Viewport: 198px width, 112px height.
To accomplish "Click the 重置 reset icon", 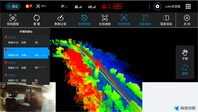I will click(37, 20).
